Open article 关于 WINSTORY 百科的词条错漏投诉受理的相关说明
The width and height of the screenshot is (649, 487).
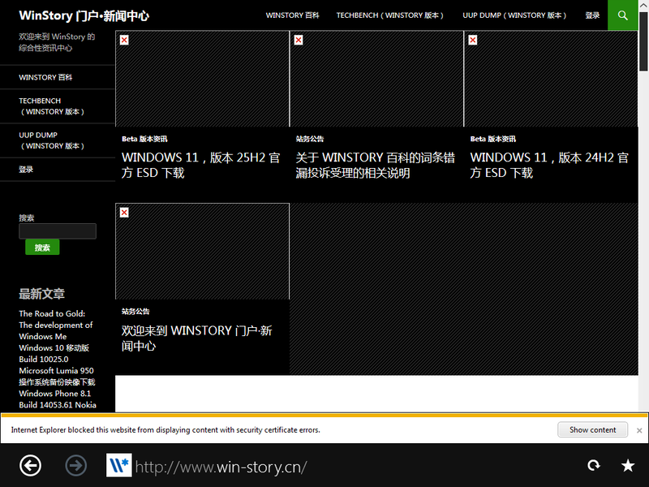(375, 165)
